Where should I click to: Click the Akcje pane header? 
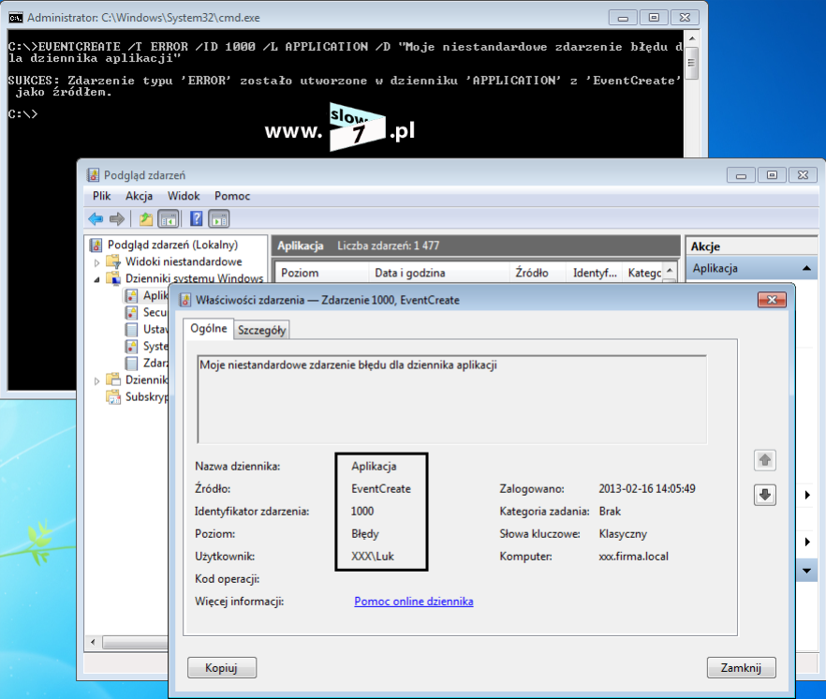[x=752, y=246]
